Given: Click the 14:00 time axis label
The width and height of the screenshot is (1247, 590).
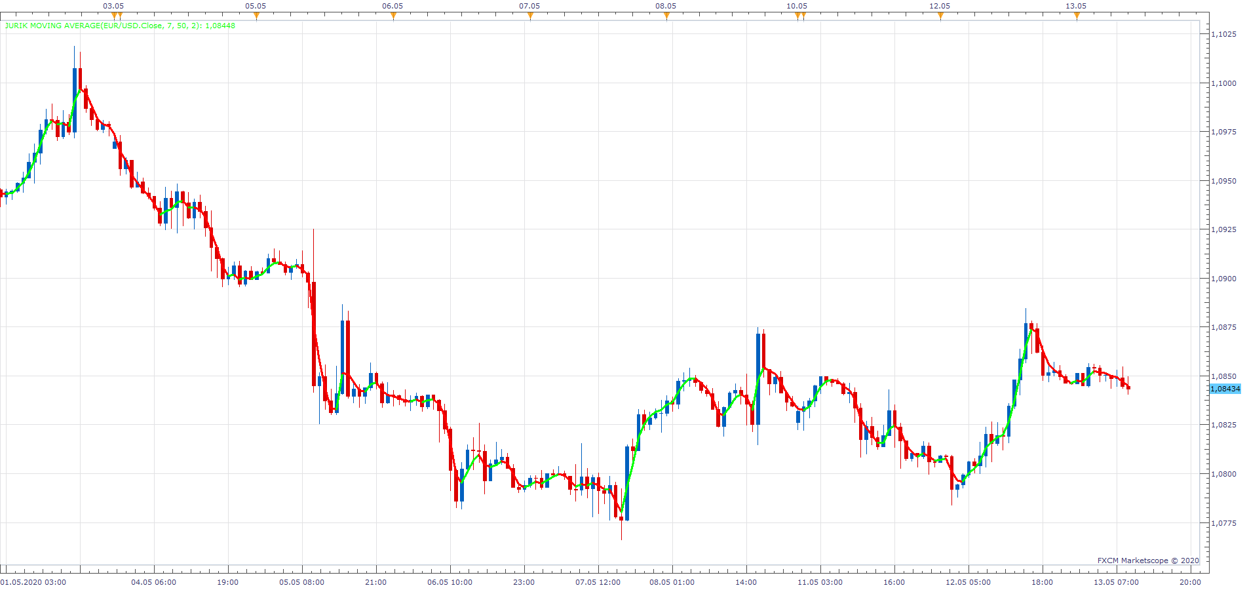Looking at the screenshot, I should tap(746, 582).
